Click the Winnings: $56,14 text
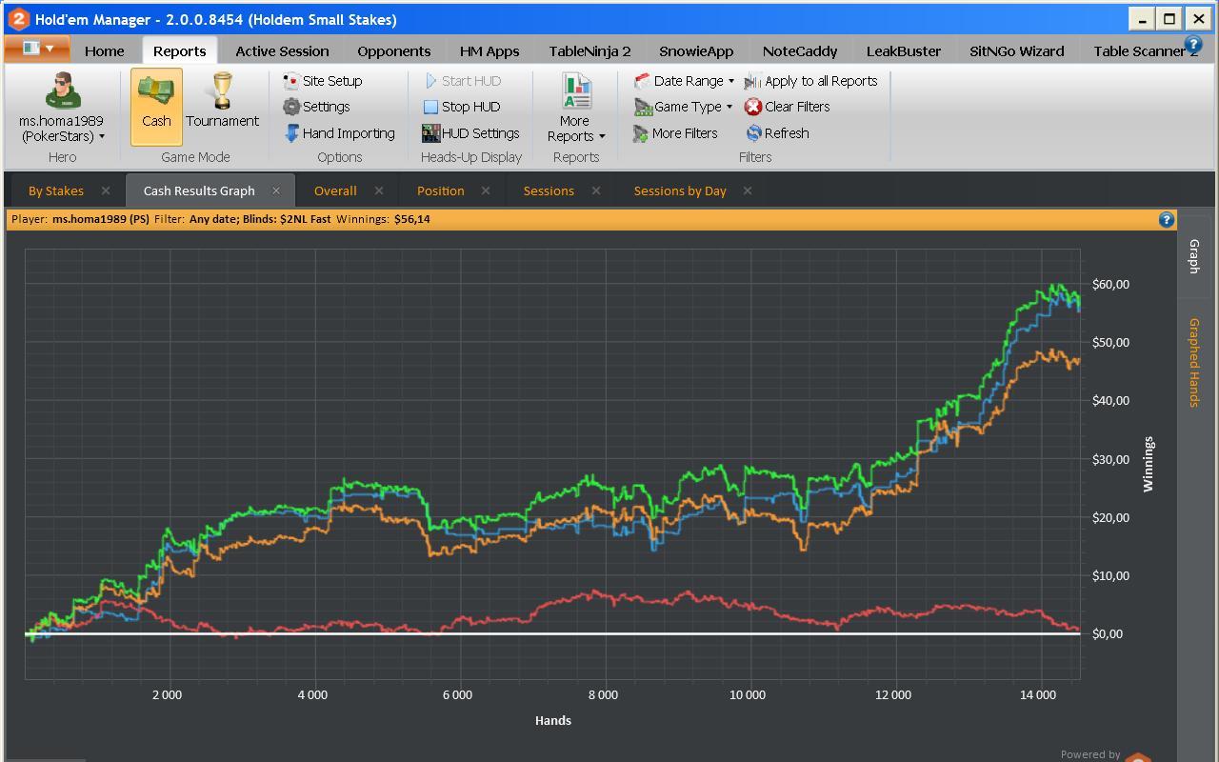Image resolution: width=1219 pixels, height=762 pixels. coord(383,219)
